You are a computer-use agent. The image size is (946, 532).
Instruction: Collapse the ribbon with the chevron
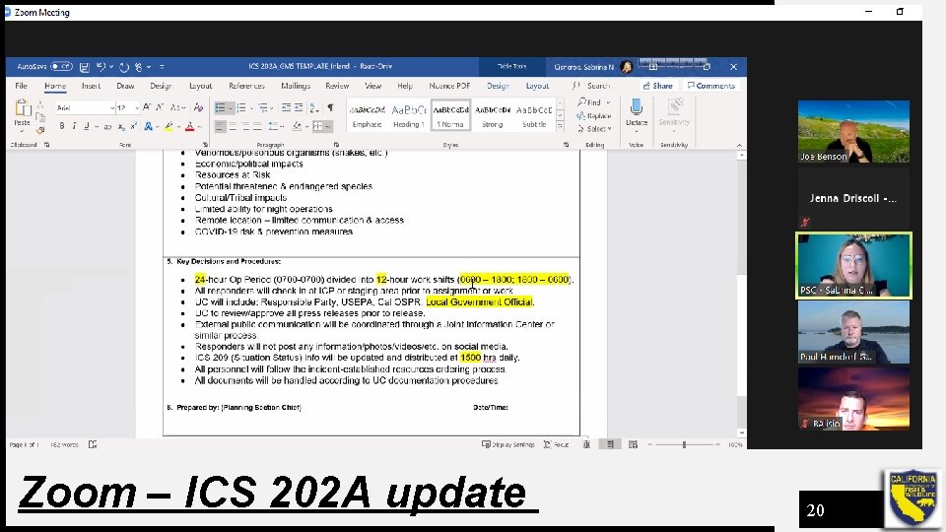click(739, 146)
